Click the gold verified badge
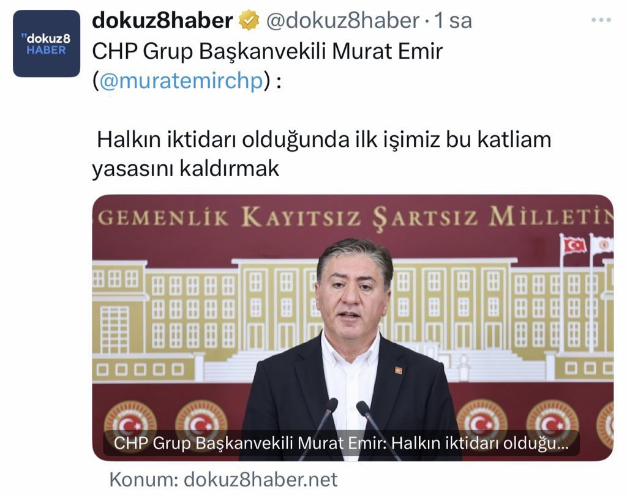The image size is (627, 498). click(x=249, y=20)
